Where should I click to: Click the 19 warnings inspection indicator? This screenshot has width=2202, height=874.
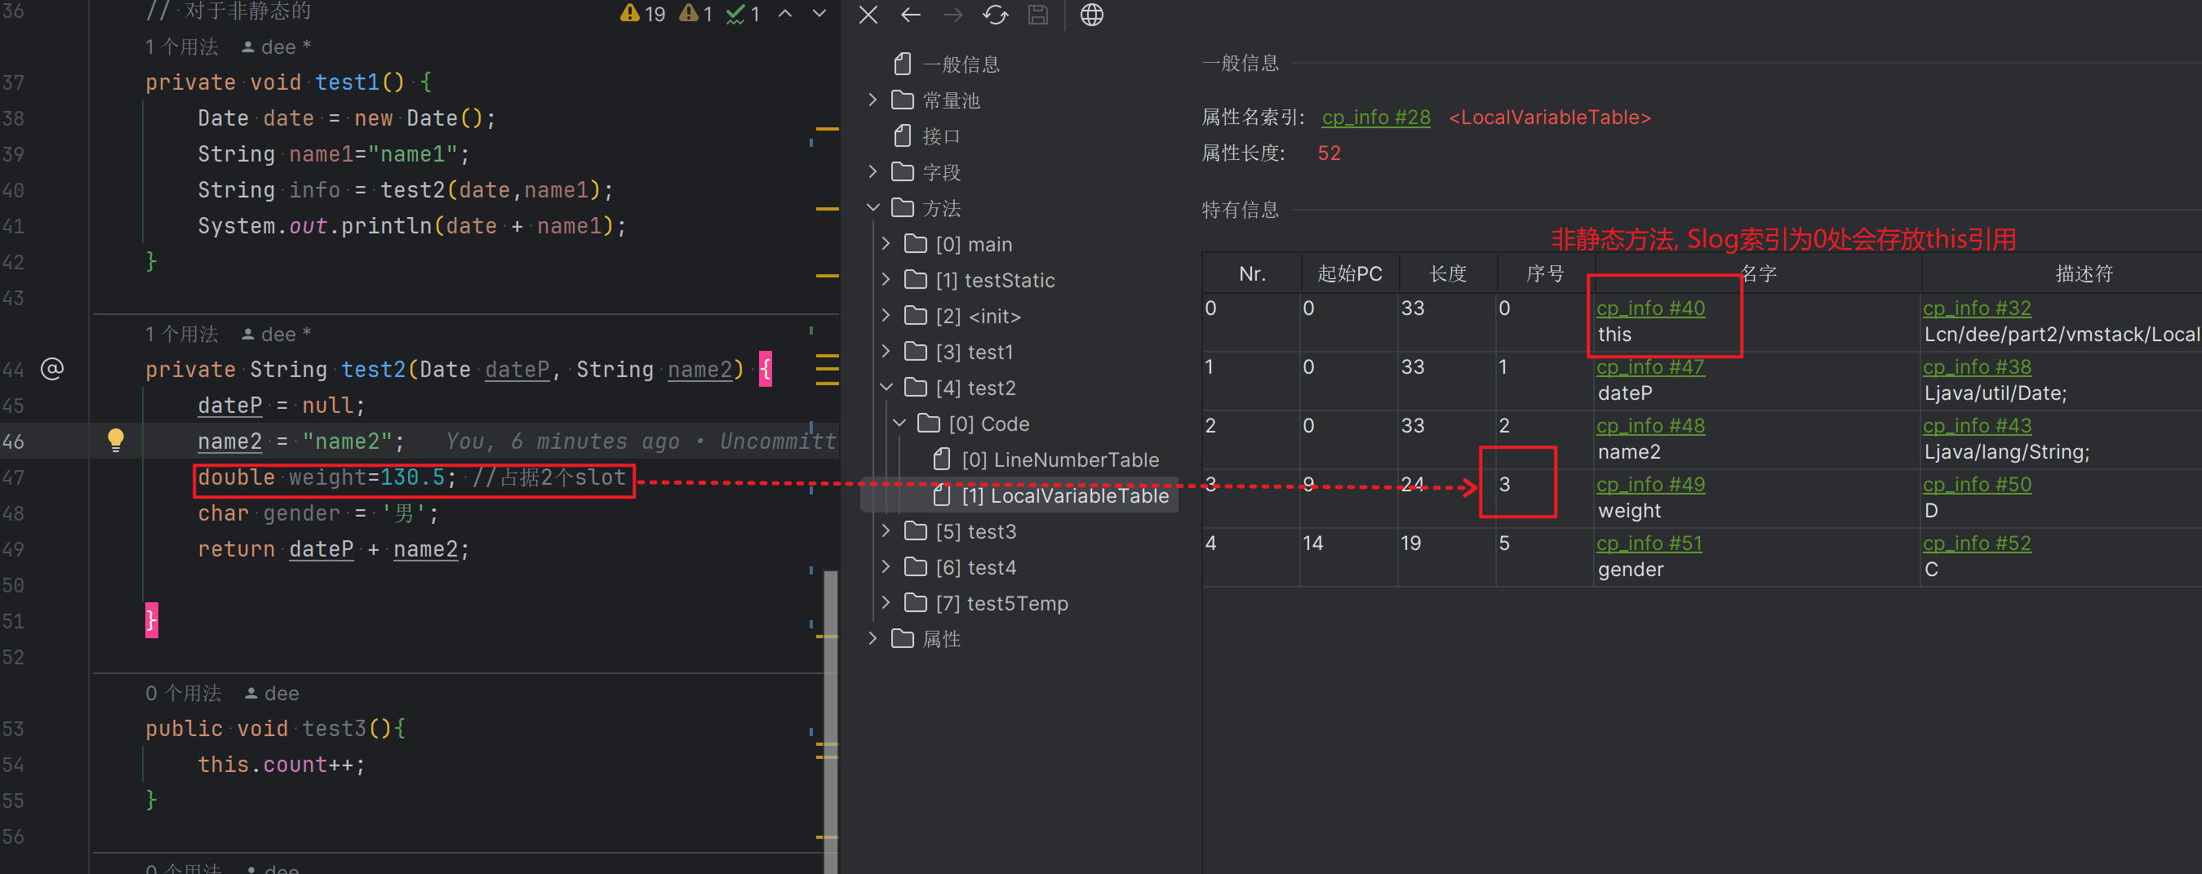[x=644, y=14]
